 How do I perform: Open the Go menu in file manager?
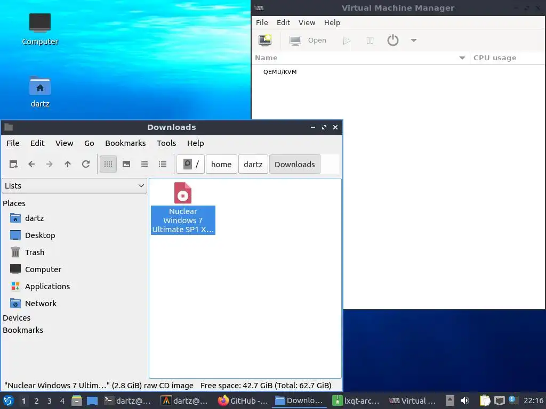89,143
